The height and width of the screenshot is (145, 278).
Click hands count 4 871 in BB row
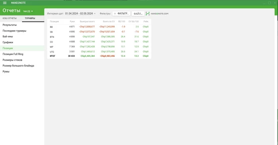point(72,27)
